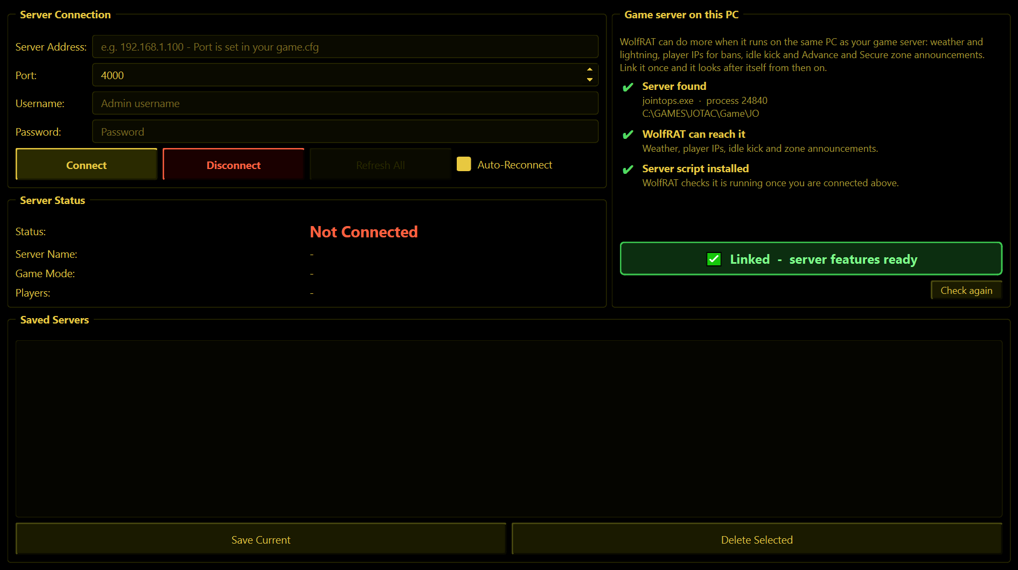The width and height of the screenshot is (1018, 570).
Task: Click the Password input field
Action: coord(345,132)
